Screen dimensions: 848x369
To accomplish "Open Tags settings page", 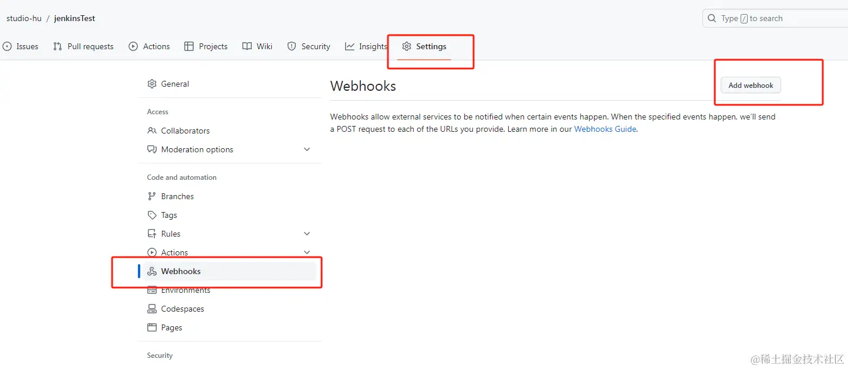I will (230, 215).
